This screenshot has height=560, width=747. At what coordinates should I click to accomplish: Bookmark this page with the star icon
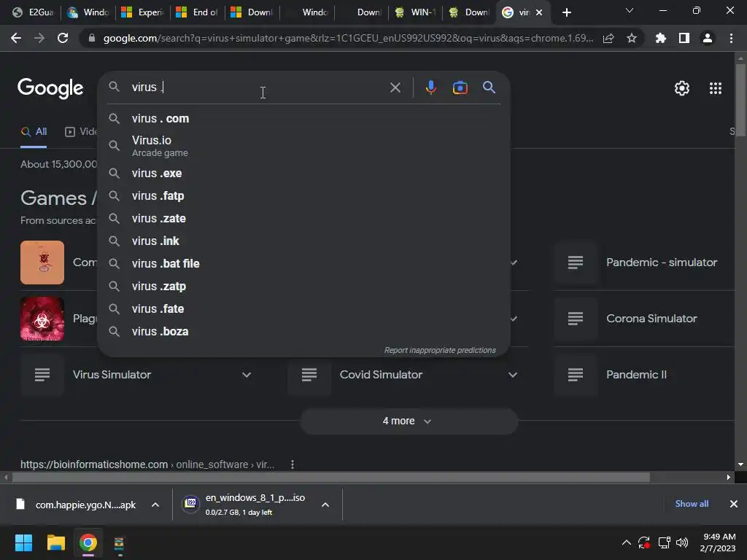(x=631, y=38)
